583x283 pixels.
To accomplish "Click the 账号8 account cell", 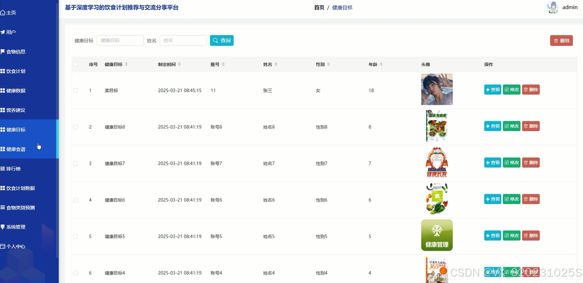I will 216,127.
